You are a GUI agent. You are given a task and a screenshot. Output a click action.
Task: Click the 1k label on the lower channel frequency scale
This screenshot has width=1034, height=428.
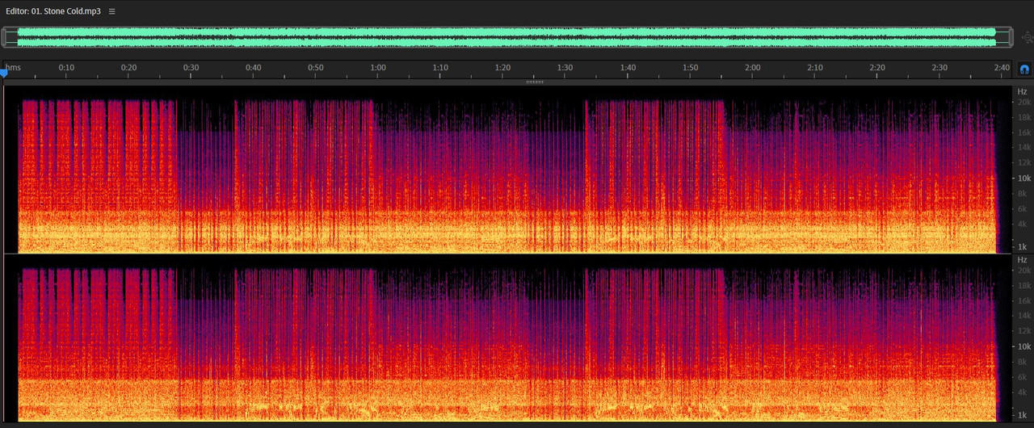[x=1023, y=414]
